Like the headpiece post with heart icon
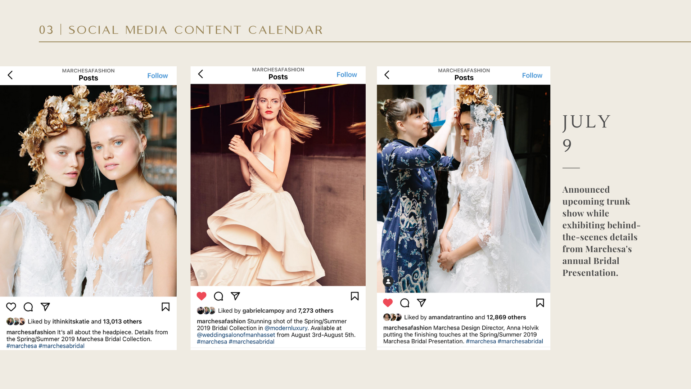The height and width of the screenshot is (389, 691). point(11,307)
